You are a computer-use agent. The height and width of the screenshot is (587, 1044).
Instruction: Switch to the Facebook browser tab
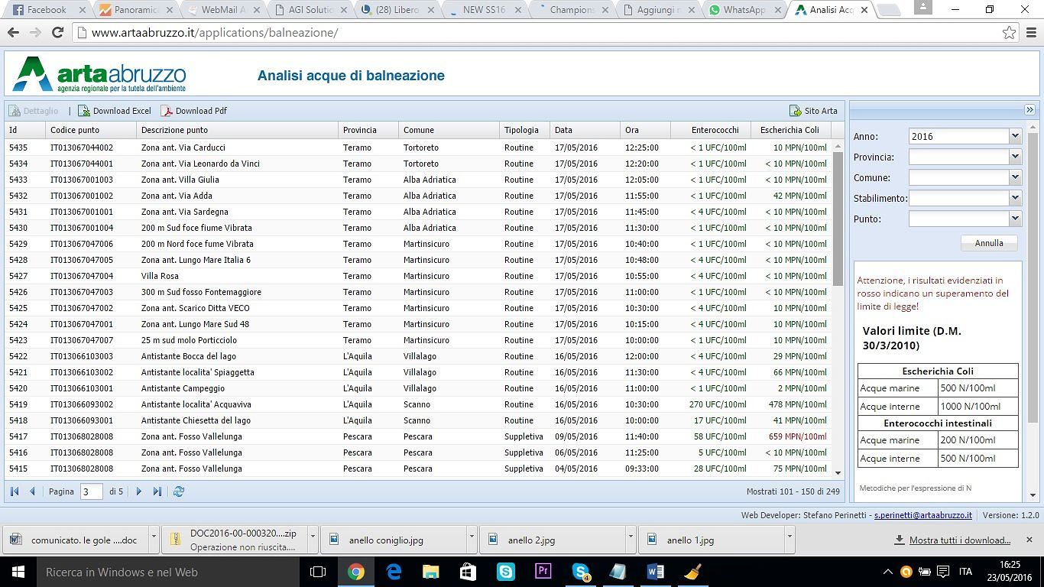click(46, 10)
